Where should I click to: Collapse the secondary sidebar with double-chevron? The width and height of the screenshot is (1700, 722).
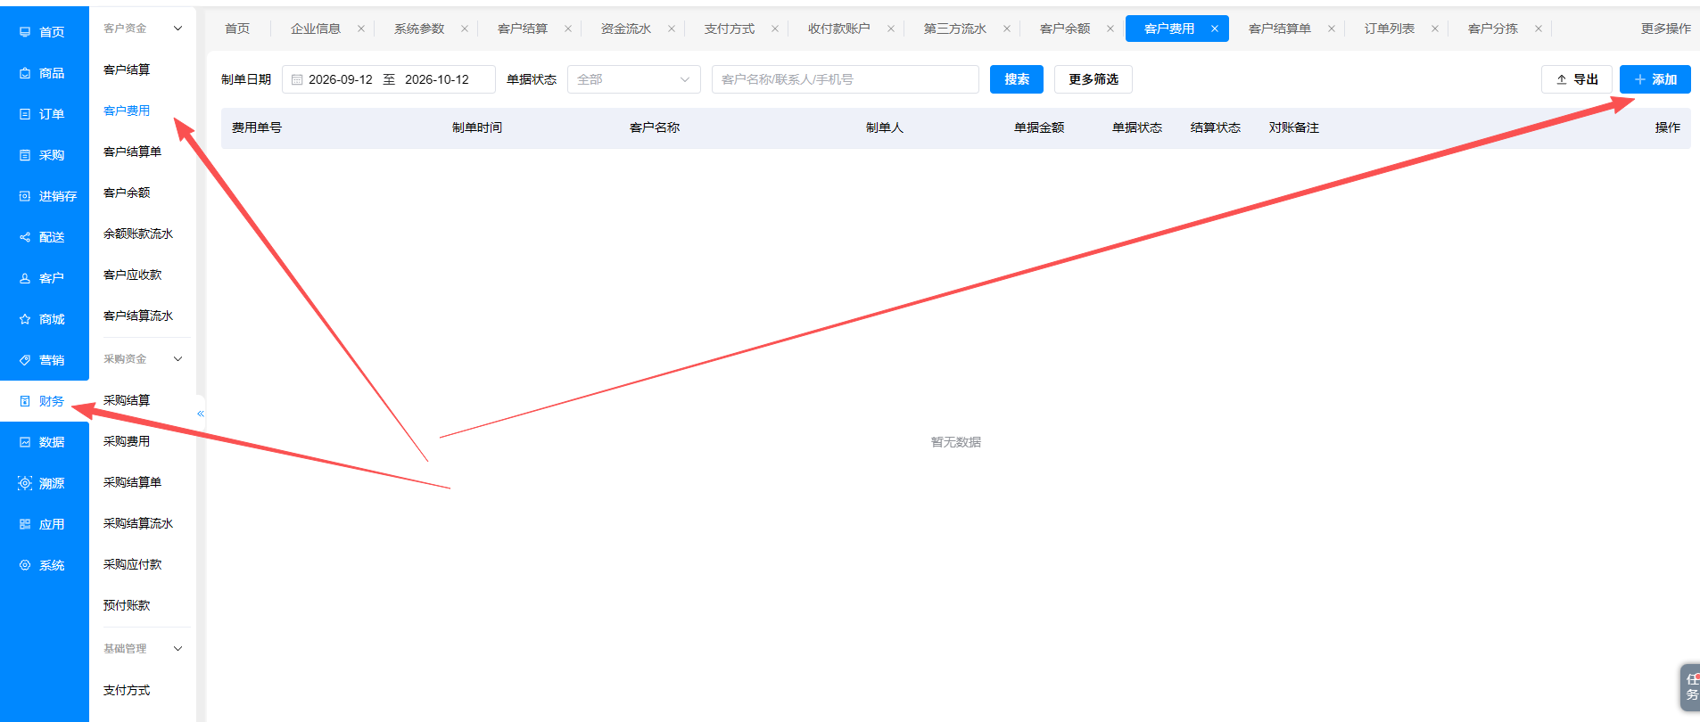coord(201,414)
